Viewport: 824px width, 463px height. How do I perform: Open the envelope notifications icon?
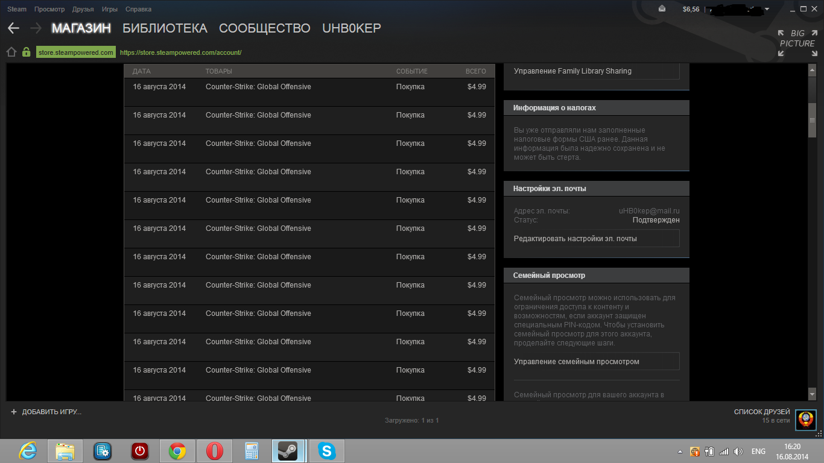click(x=662, y=9)
